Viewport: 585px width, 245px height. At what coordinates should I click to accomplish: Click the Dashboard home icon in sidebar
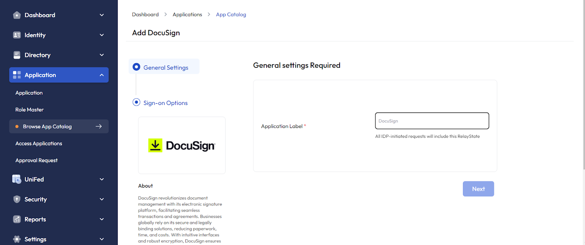pyautogui.click(x=17, y=15)
